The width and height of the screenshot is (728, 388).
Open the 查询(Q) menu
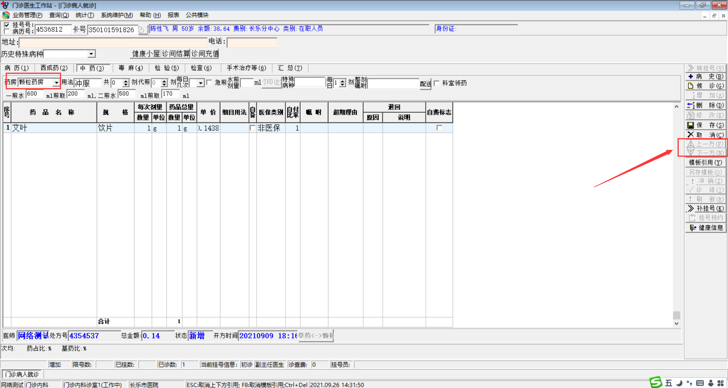coord(59,15)
